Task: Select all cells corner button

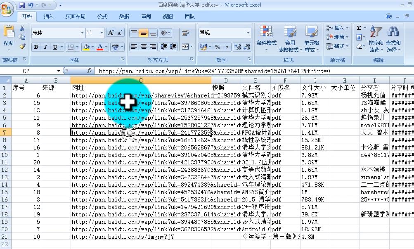Action: [x=5, y=80]
